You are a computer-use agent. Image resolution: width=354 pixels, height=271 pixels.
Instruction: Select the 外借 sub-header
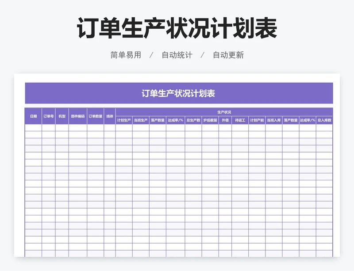click(225, 120)
